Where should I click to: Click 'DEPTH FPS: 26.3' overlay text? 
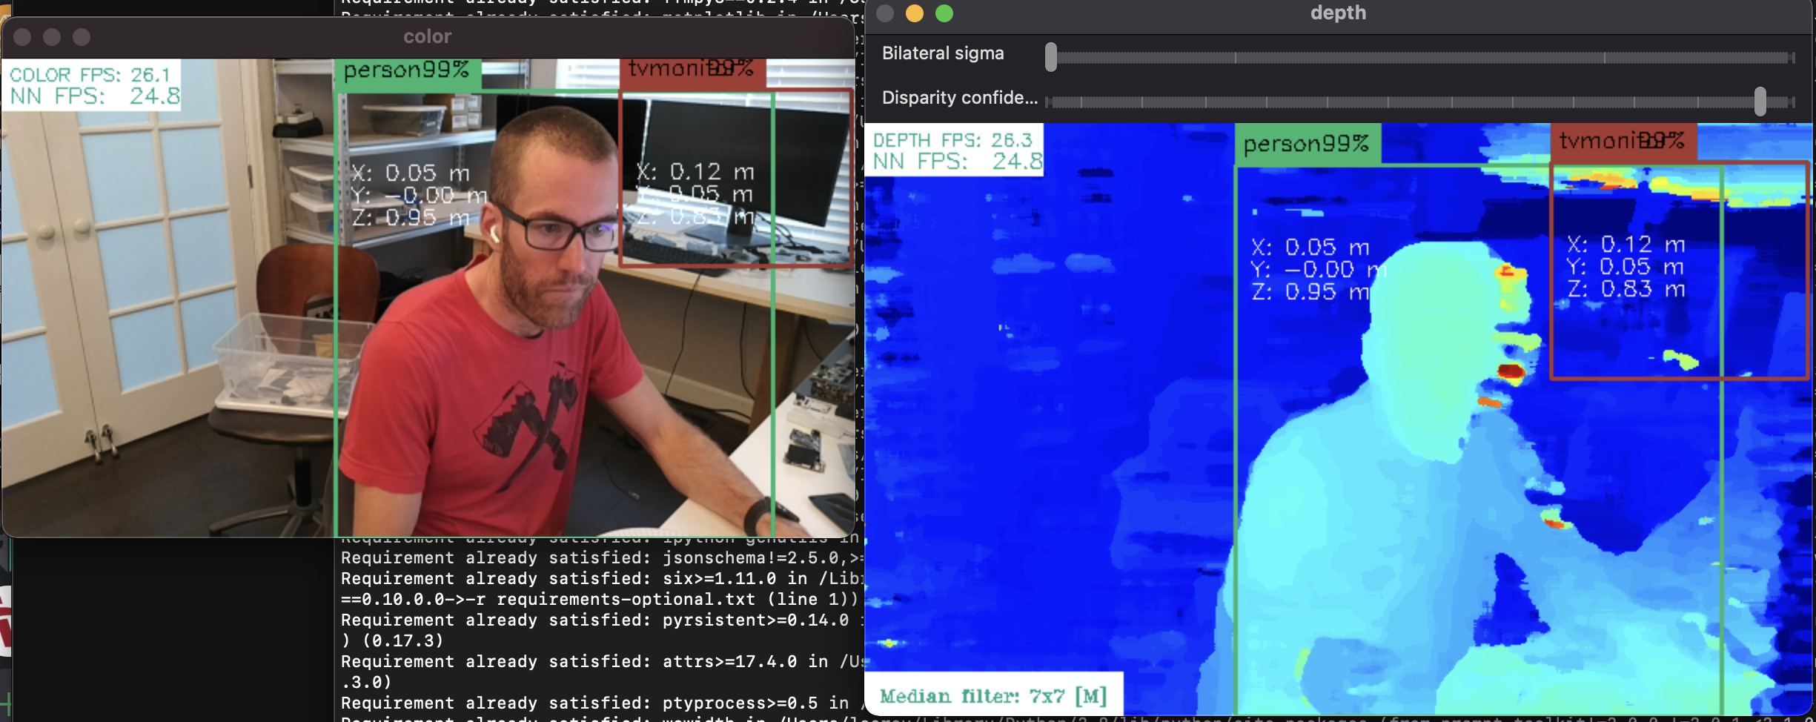coord(952,140)
